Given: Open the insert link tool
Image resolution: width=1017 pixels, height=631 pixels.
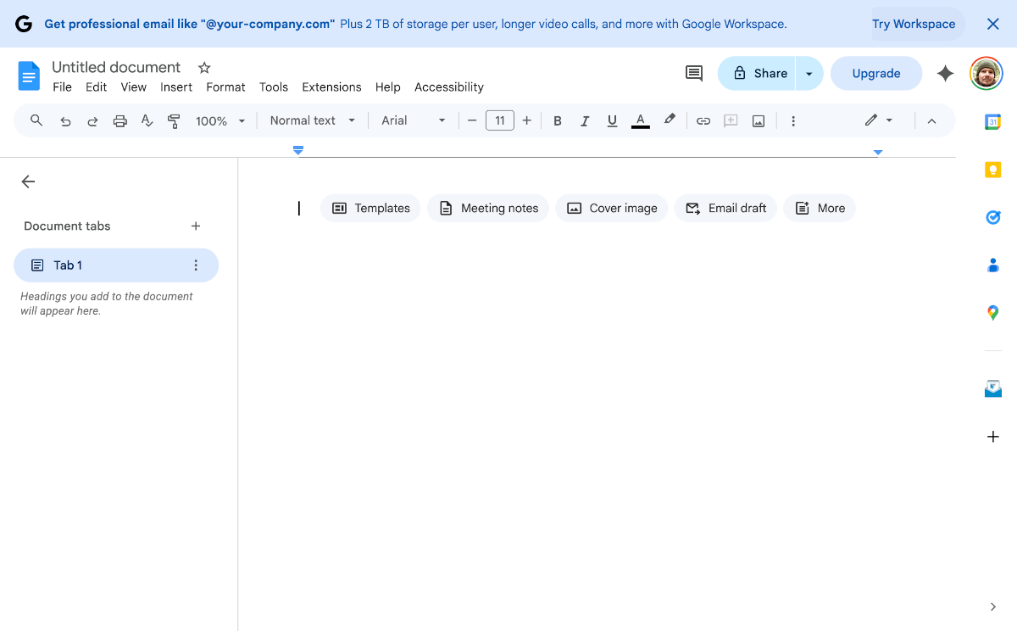Looking at the screenshot, I should pos(703,121).
